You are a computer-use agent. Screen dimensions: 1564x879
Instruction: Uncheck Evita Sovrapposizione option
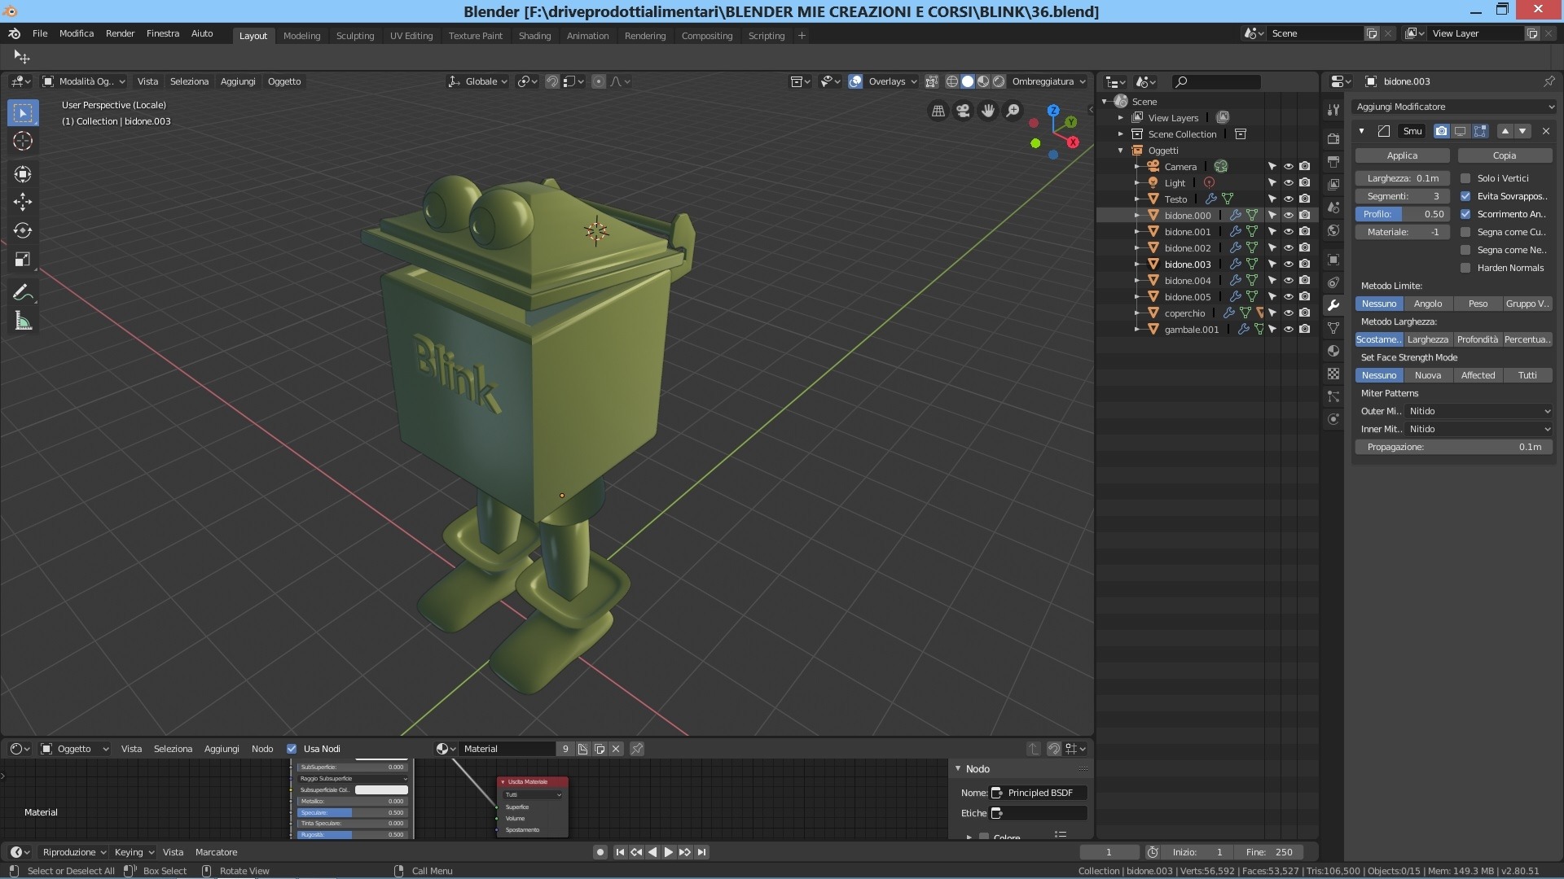tap(1465, 196)
